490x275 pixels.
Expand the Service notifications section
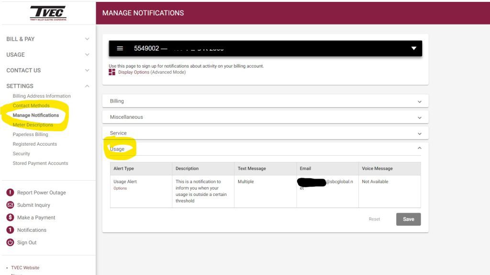tap(419, 134)
